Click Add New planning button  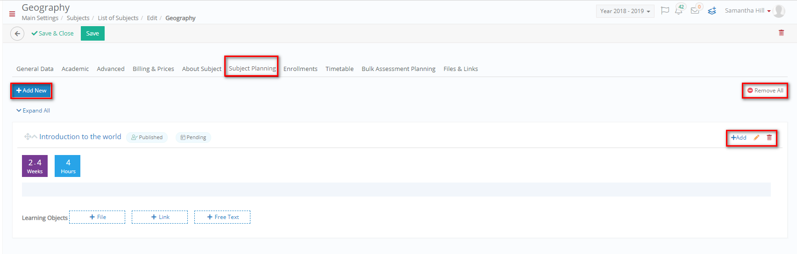[x=31, y=91]
